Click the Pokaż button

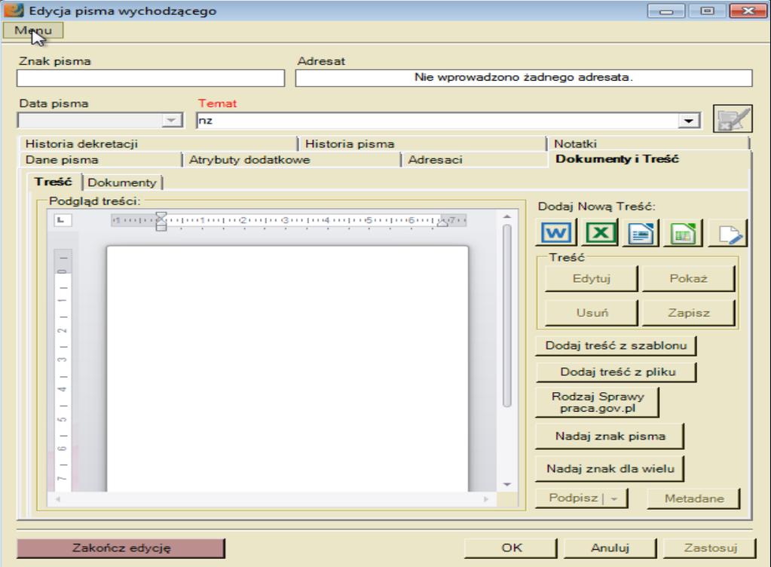(688, 279)
